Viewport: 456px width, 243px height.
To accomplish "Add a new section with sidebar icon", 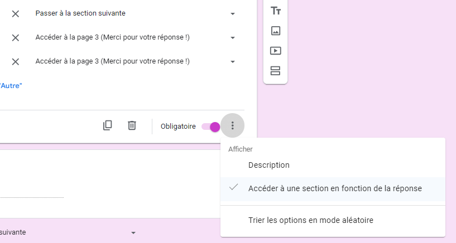I will [x=275, y=71].
